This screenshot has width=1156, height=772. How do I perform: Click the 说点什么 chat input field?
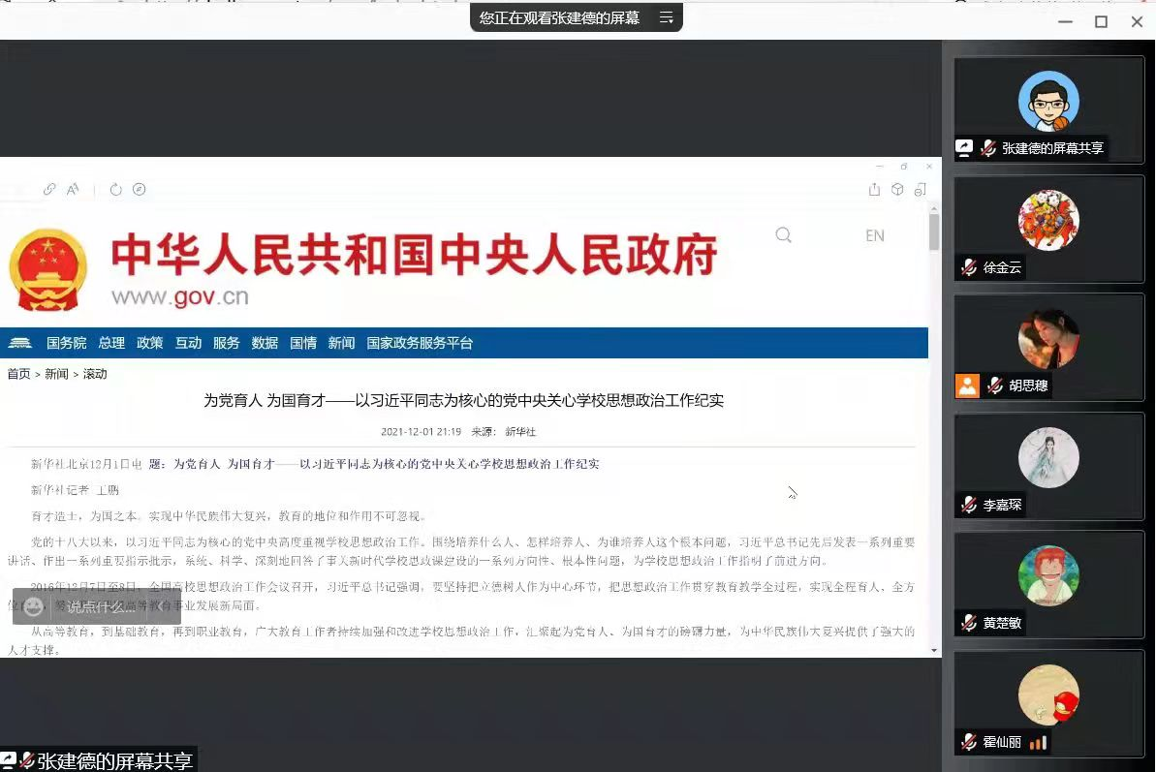[102, 607]
